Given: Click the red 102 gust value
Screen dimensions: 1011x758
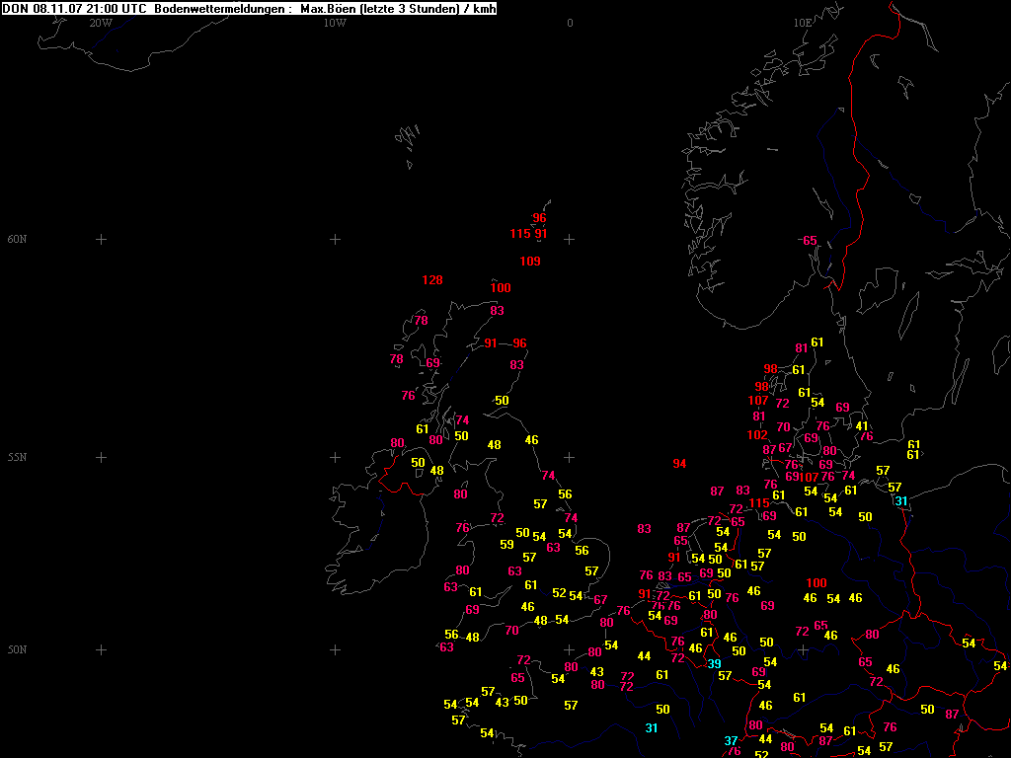Looking at the screenshot, I should [x=757, y=435].
